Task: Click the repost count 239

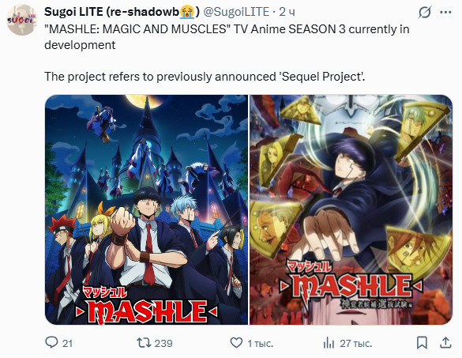Action: tap(163, 343)
